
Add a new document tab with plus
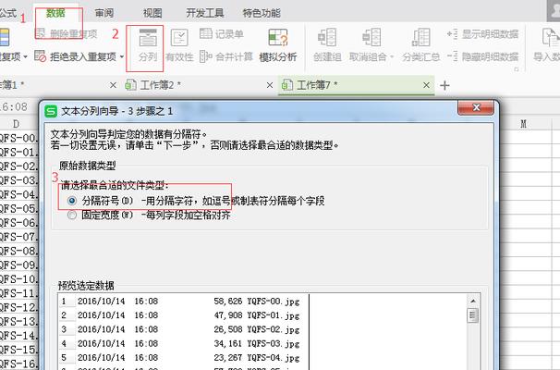pos(444,85)
